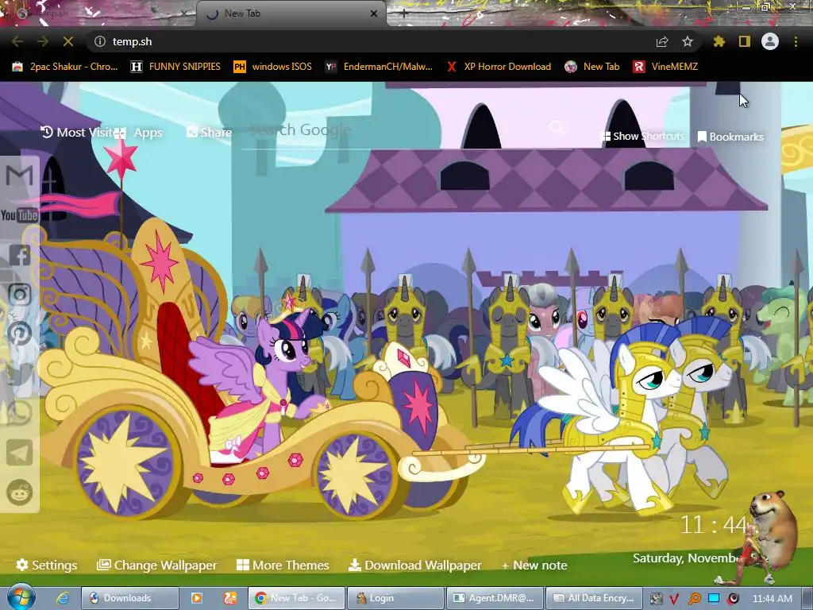Open the new tab Settings
Viewport: 813px width, 610px height.
[x=47, y=566]
